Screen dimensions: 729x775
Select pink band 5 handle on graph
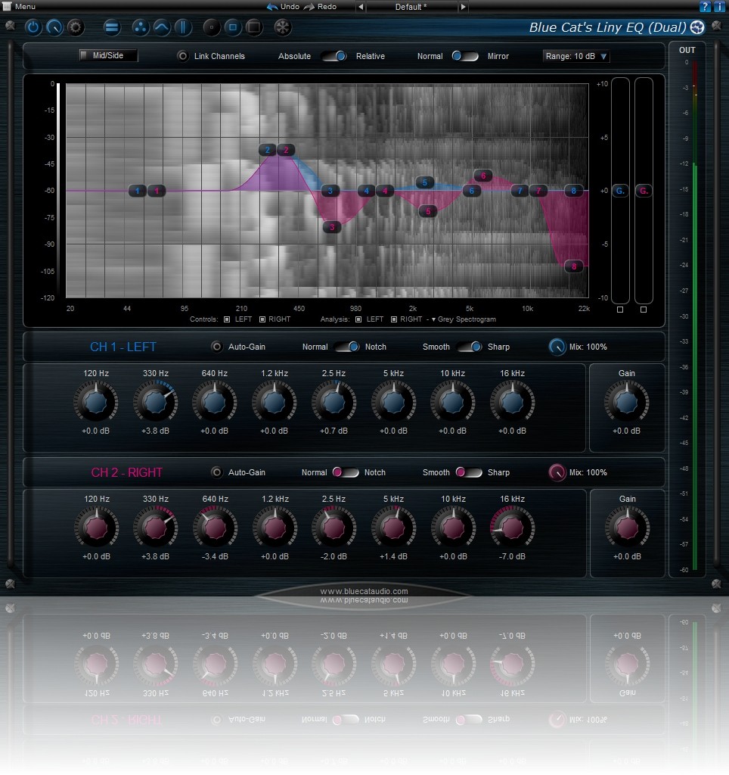coord(428,212)
